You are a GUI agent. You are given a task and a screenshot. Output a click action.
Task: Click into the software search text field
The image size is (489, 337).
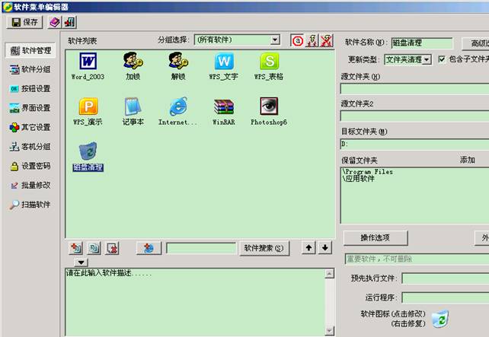pyautogui.click(x=201, y=248)
